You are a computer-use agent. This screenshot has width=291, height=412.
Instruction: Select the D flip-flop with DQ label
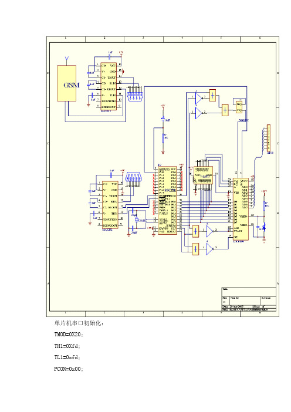click(239, 107)
